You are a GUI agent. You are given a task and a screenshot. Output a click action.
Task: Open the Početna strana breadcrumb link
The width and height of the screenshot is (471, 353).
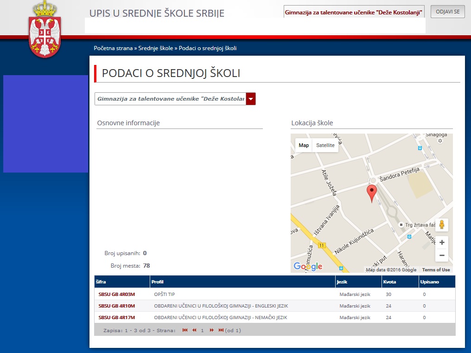(113, 48)
